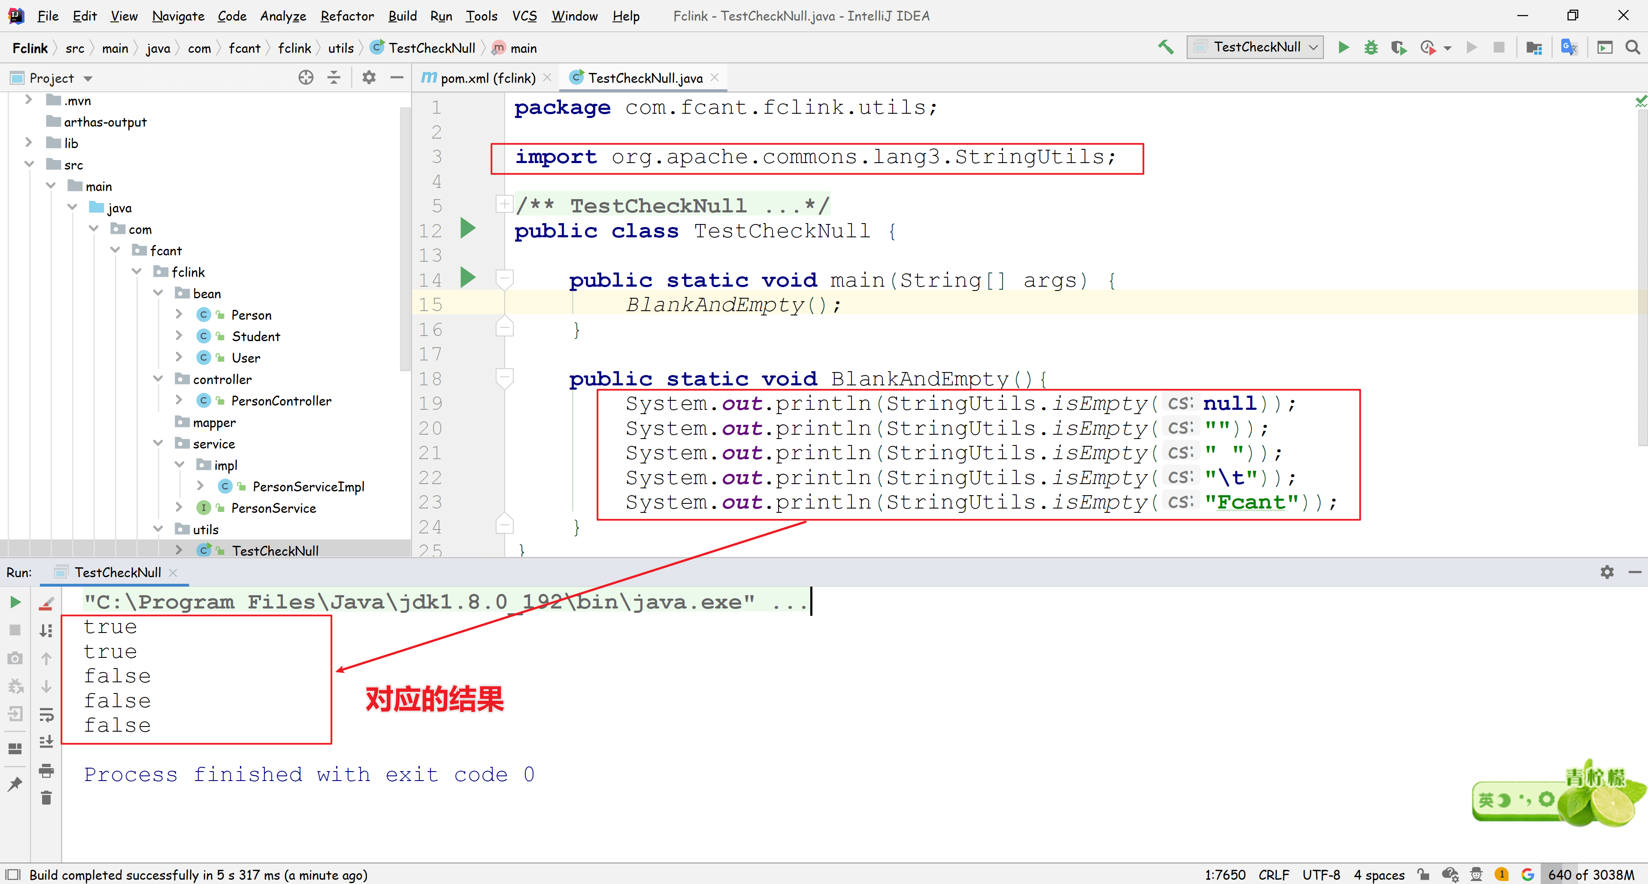Toggle read-only lock in status bar

[x=1424, y=874]
